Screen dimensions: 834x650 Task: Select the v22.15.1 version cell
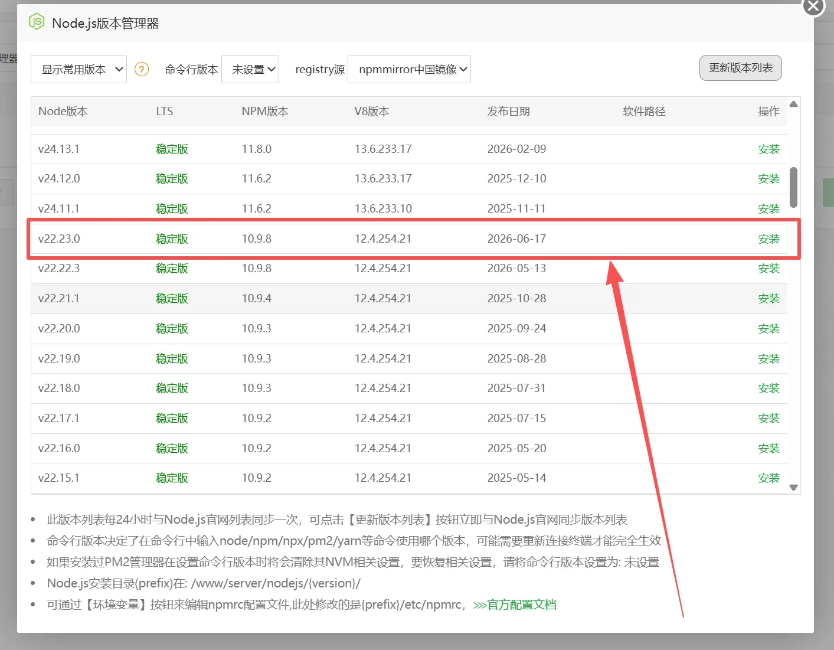coord(59,478)
